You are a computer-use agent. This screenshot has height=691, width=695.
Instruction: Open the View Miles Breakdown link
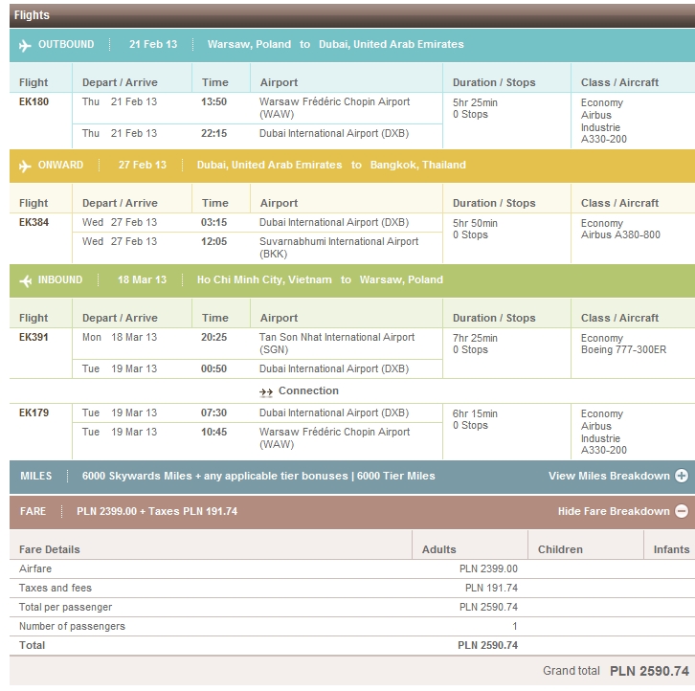coord(609,476)
